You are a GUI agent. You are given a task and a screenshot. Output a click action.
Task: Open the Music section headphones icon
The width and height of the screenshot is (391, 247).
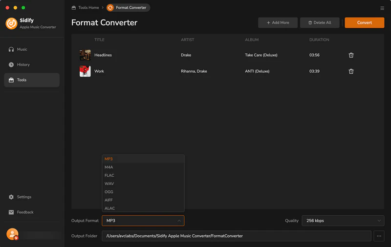point(11,49)
